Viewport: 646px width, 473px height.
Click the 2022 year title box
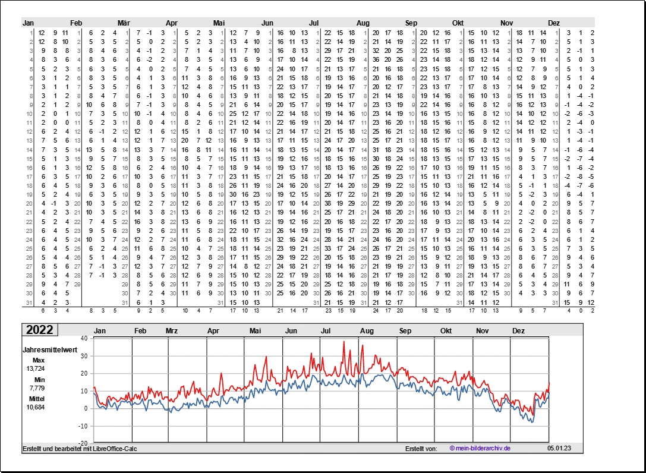pyautogui.click(x=39, y=330)
